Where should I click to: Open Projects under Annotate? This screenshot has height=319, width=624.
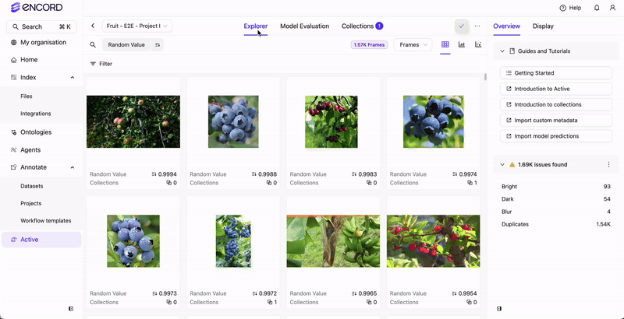[x=31, y=203]
